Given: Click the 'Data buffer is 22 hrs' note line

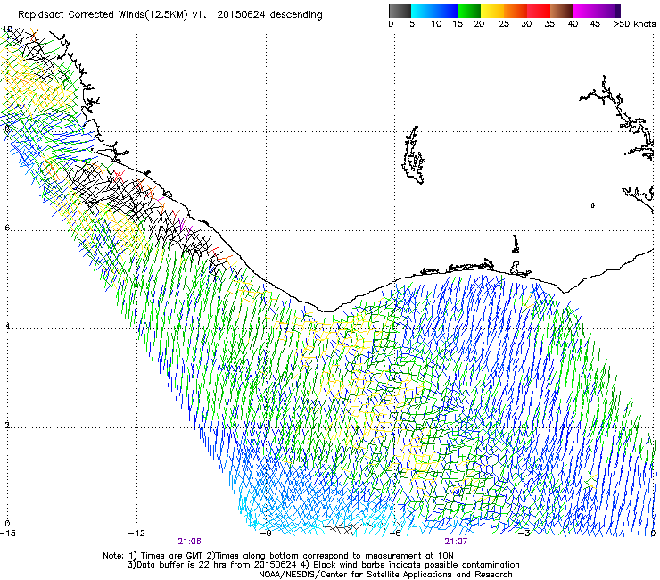Looking at the screenshot, I should click(x=213, y=565).
